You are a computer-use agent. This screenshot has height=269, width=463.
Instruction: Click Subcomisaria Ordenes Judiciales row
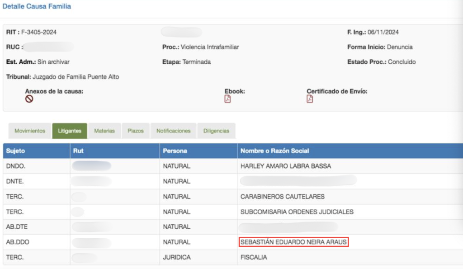[x=297, y=212]
